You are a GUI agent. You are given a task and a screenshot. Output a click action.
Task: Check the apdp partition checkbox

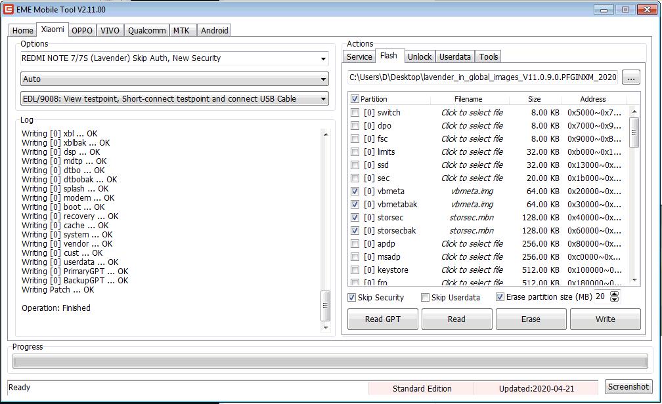pyautogui.click(x=355, y=244)
